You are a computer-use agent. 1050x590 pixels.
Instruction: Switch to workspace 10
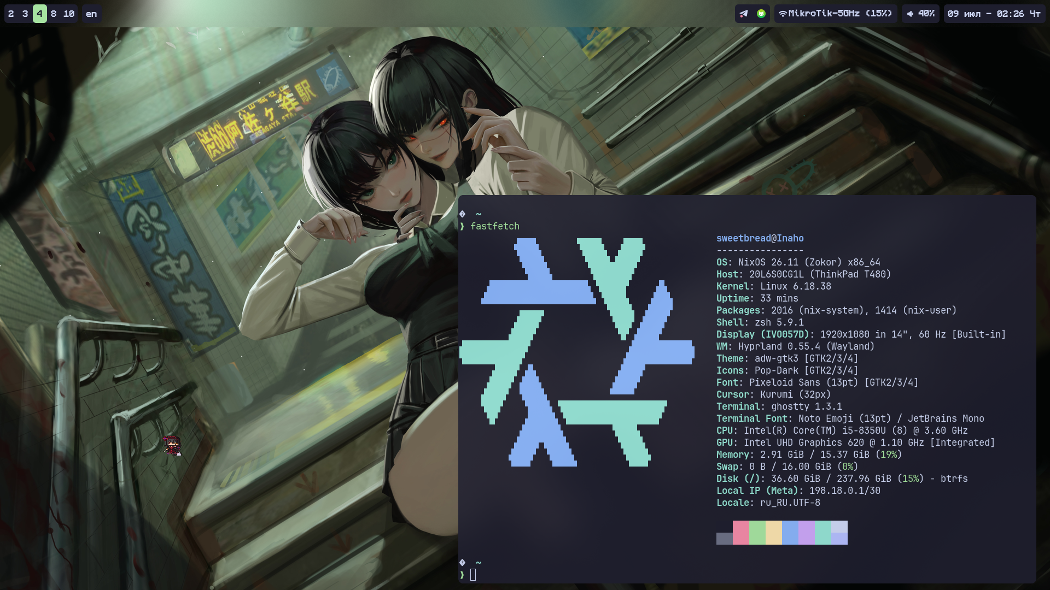pyautogui.click(x=69, y=14)
